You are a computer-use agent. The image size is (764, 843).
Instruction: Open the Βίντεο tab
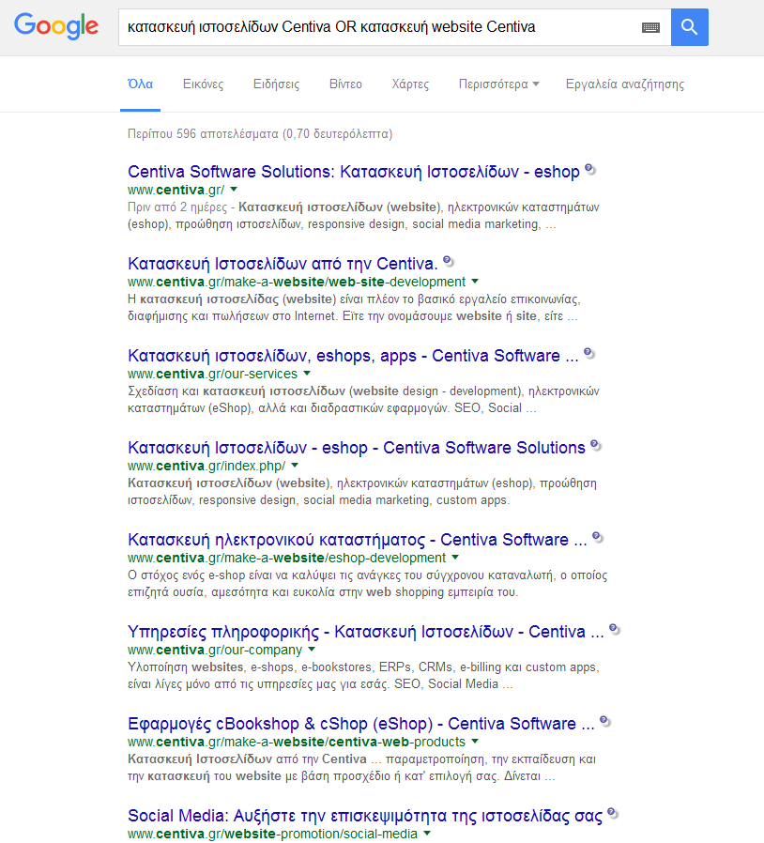pos(345,84)
